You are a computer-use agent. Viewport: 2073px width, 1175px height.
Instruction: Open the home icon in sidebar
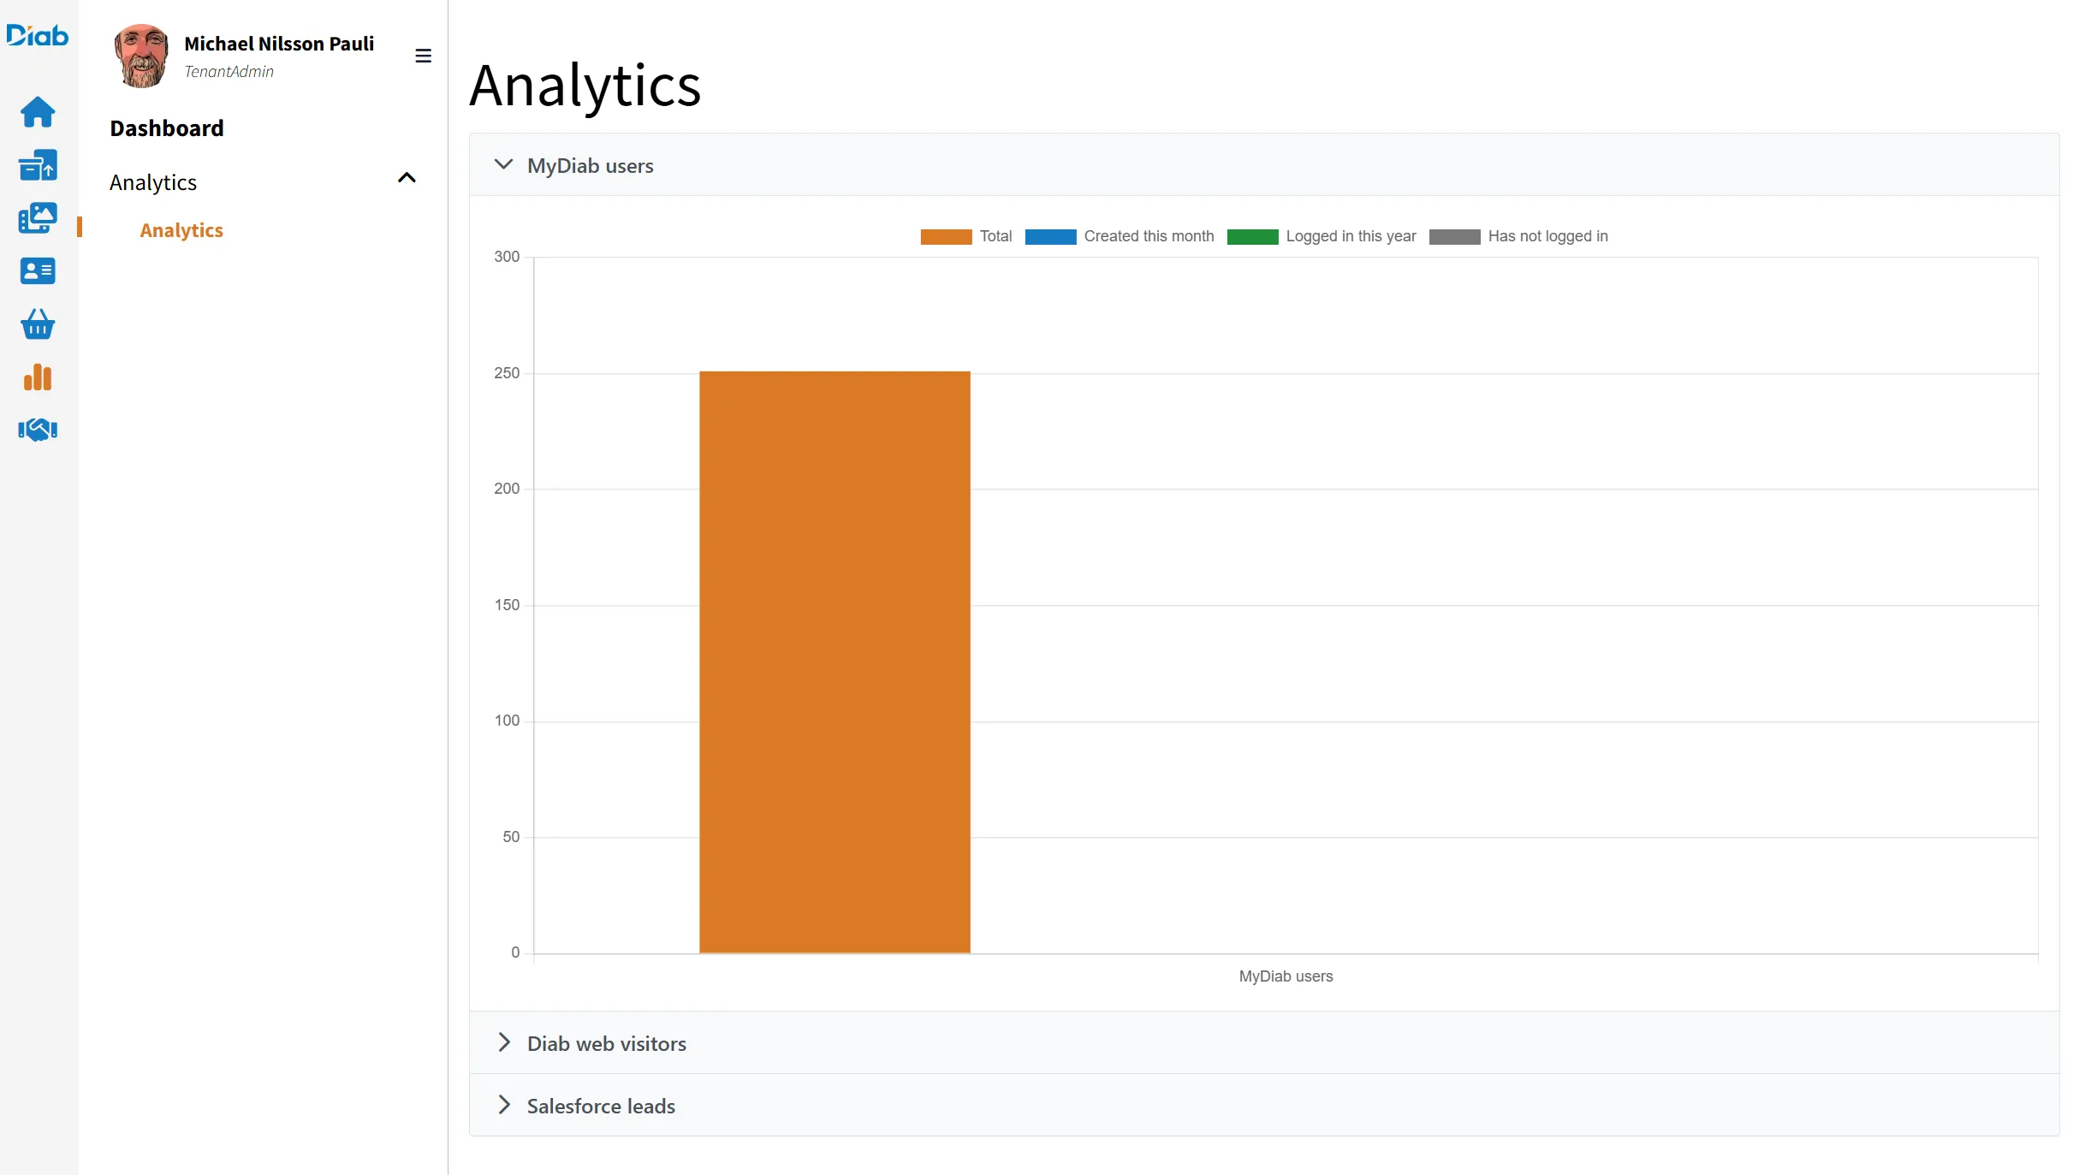38,112
